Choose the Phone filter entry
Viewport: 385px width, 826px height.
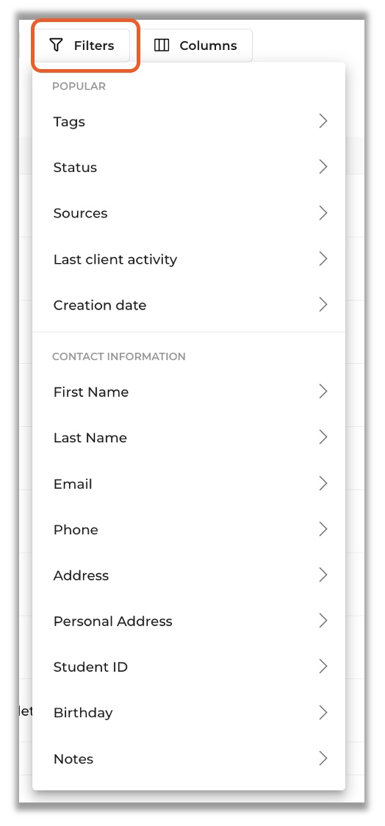189,529
